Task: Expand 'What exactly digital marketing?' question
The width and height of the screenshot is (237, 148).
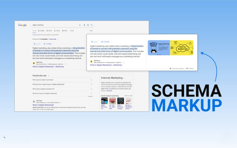Action: click(x=62, y=80)
